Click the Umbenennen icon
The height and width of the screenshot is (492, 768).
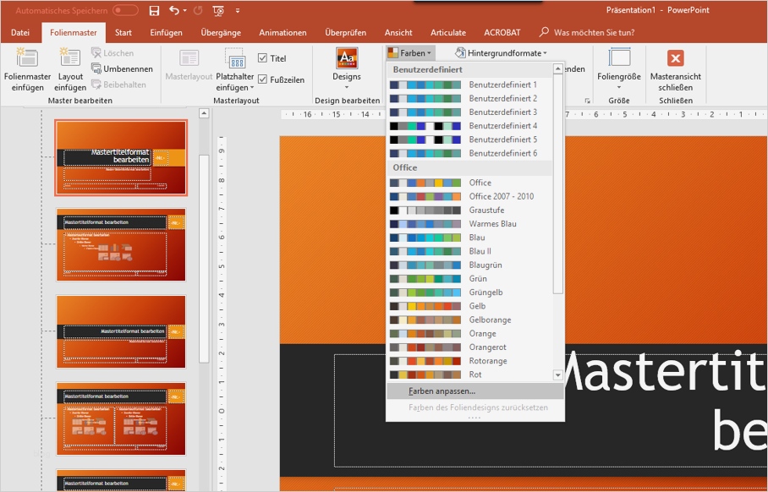(97, 68)
